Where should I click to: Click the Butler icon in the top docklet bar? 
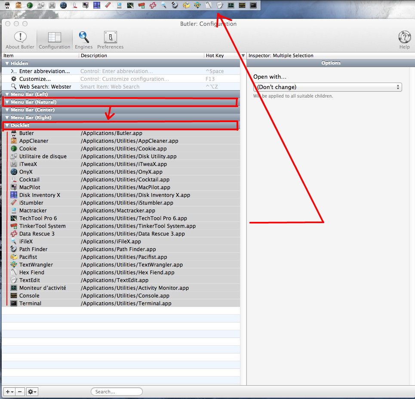pyautogui.click(x=7, y=5)
